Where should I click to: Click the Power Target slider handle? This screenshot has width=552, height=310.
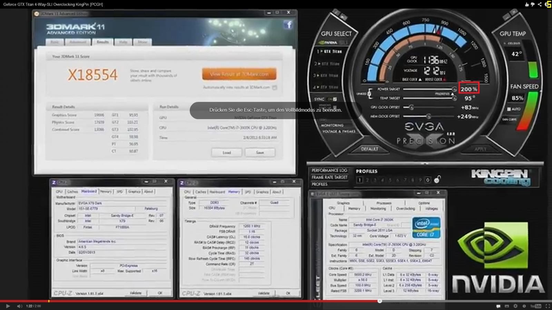click(x=454, y=89)
